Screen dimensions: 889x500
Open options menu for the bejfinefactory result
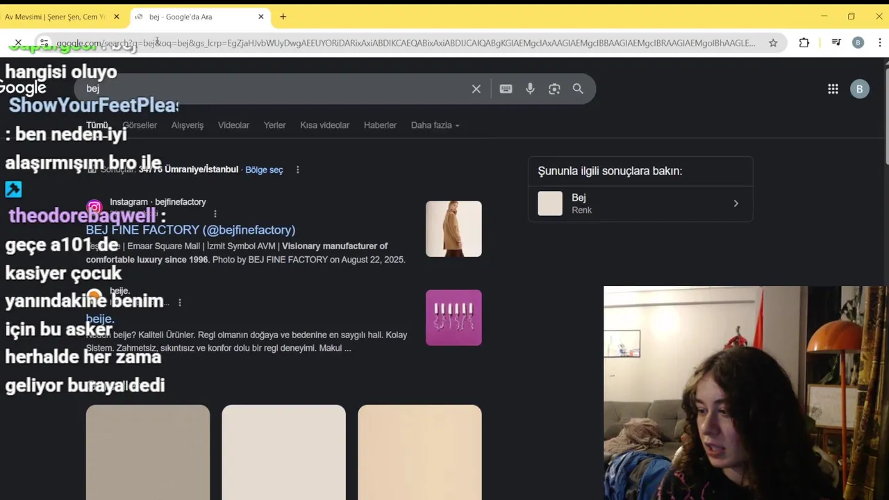tap(215, 214)
